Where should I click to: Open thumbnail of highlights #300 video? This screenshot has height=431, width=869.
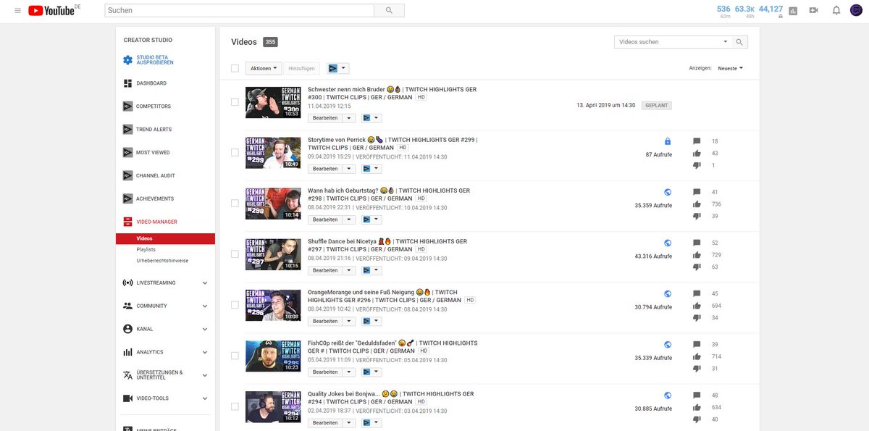pyautogui.click(x=273, y=102)
